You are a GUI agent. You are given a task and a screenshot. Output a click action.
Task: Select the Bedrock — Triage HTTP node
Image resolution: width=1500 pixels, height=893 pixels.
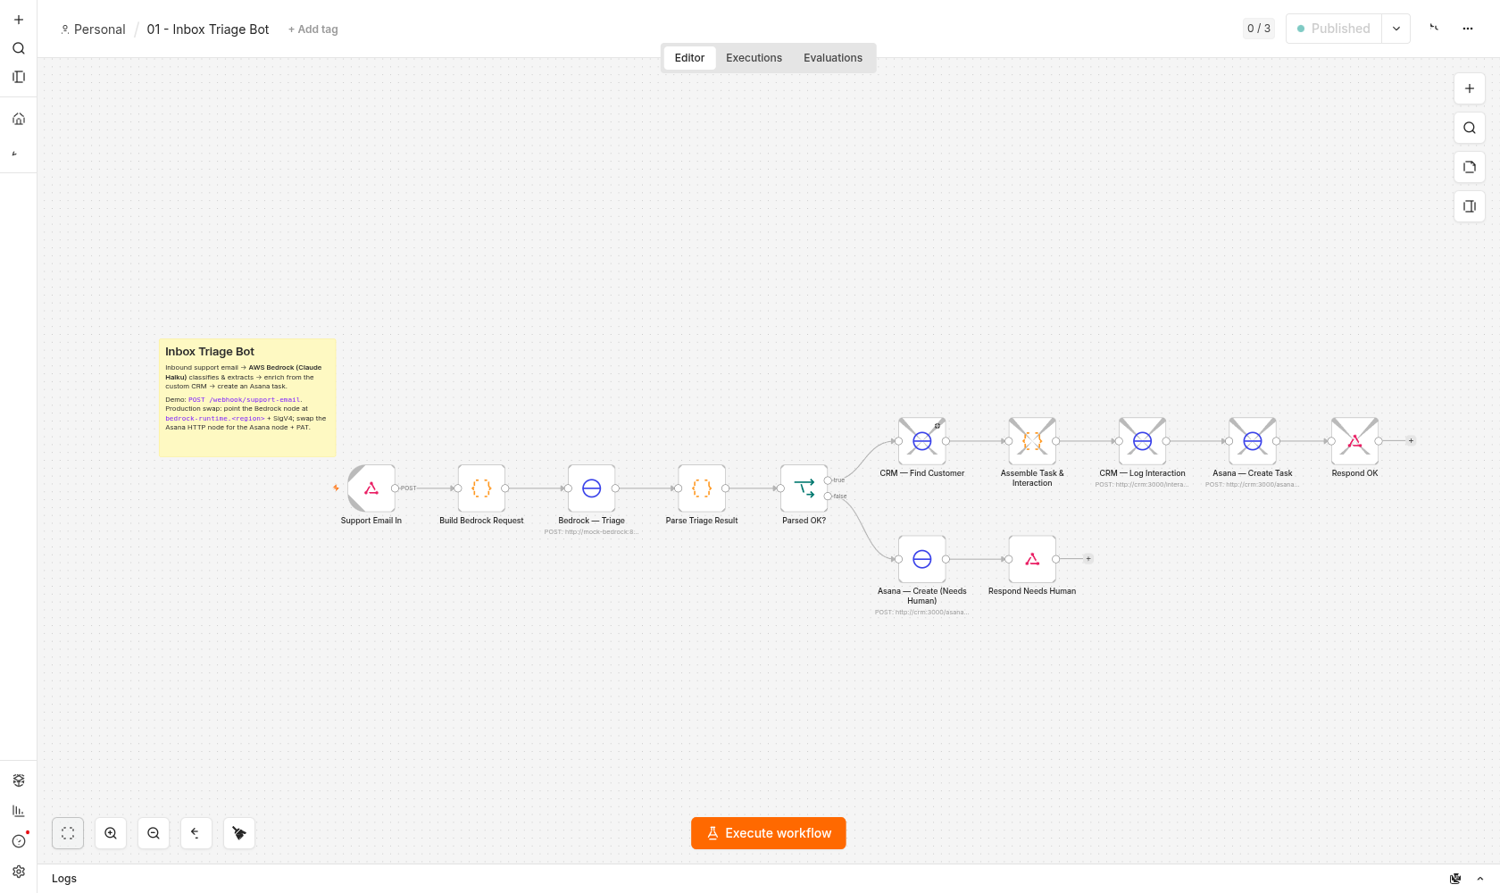[x=591, y=488]
